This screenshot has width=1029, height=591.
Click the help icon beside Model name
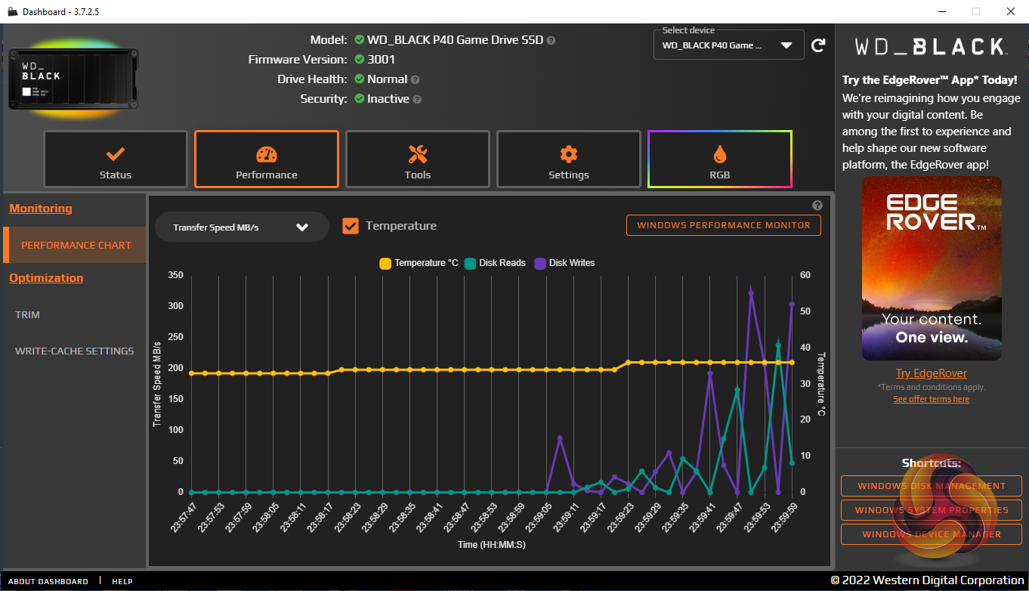[x=551, y=40]
